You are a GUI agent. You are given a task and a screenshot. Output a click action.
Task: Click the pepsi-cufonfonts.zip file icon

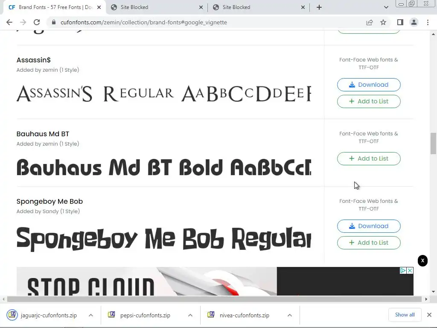[111, 314]
